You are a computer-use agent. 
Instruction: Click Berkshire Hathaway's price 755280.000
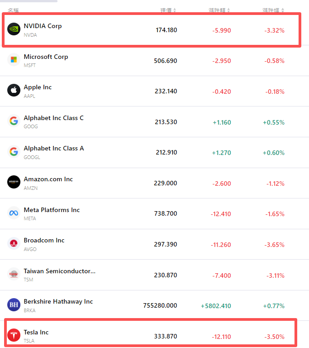coord(160,306)
